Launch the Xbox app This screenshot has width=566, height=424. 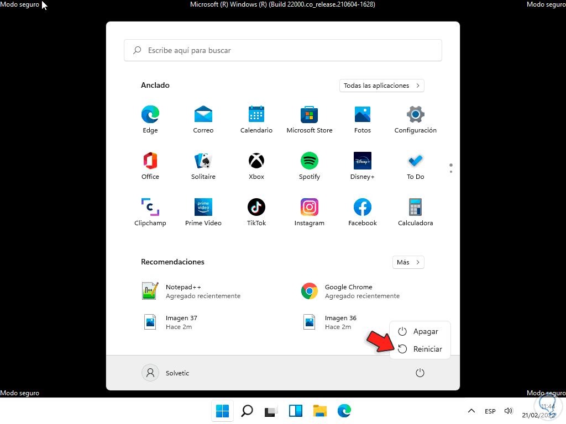click(256, 166)
